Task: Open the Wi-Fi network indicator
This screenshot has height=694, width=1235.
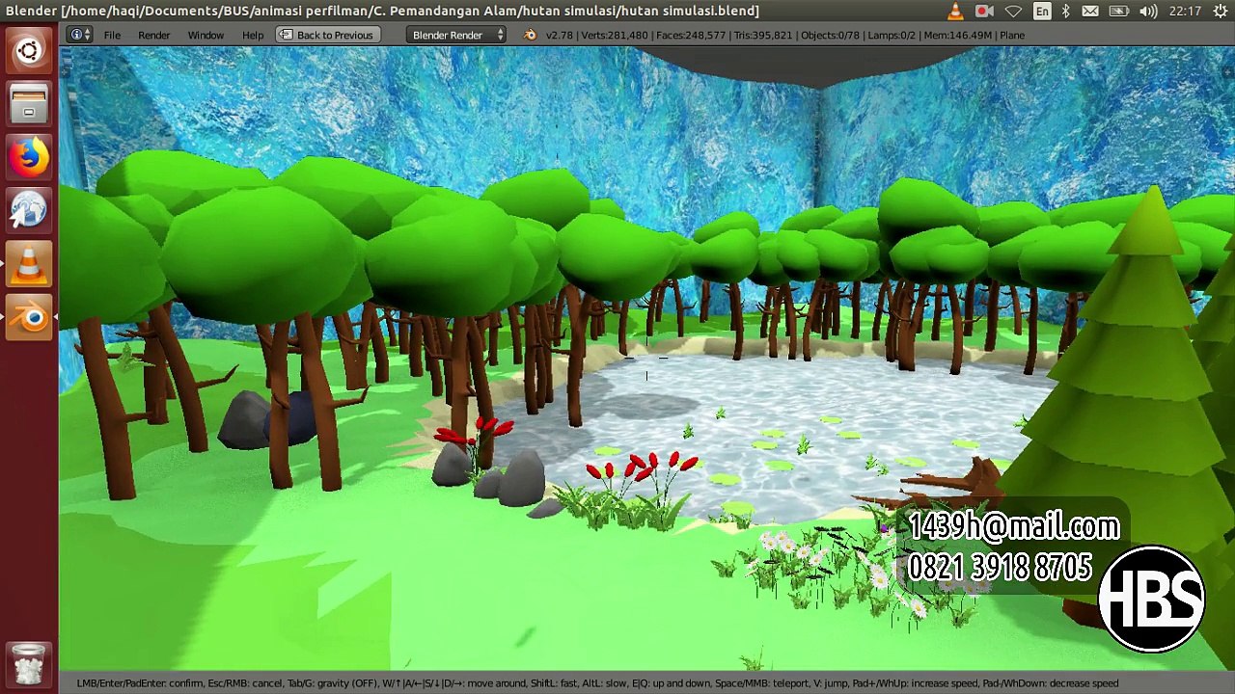Action: pos(1013,11)
